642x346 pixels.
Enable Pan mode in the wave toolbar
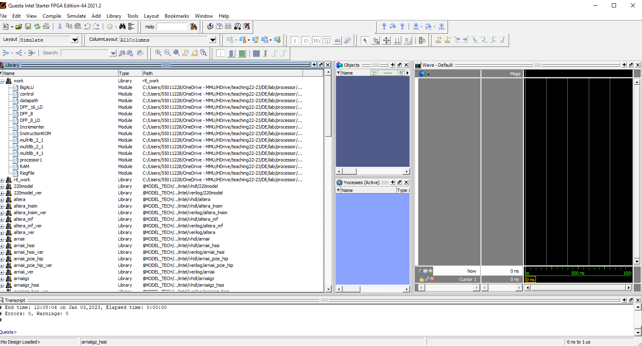(x=386, y=40)
